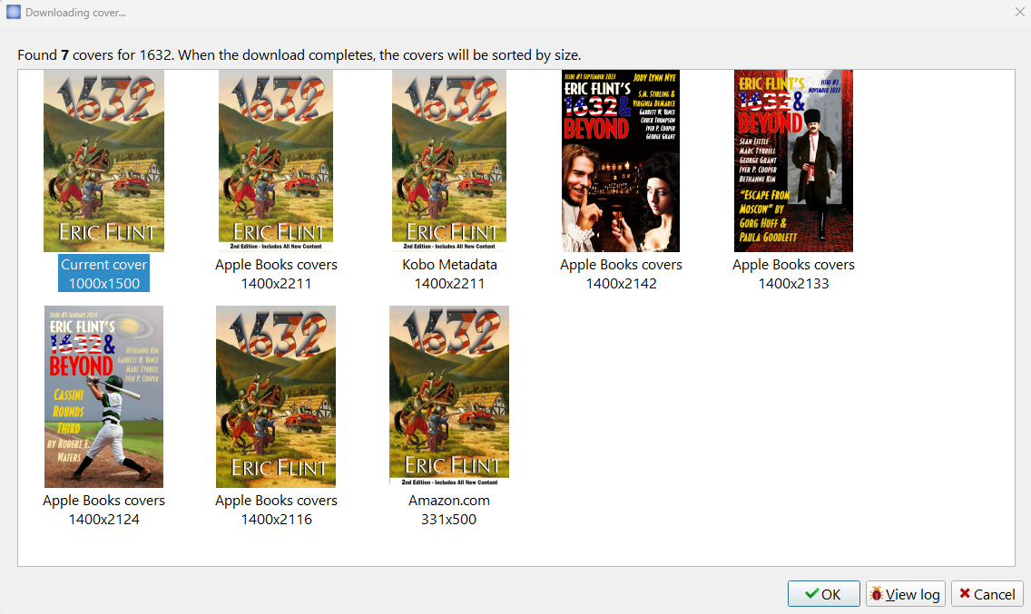Viewport: 1031px width, 614px height.
Task: Click the 'Amazon.com' label
Action: click(x=449, y=501)
